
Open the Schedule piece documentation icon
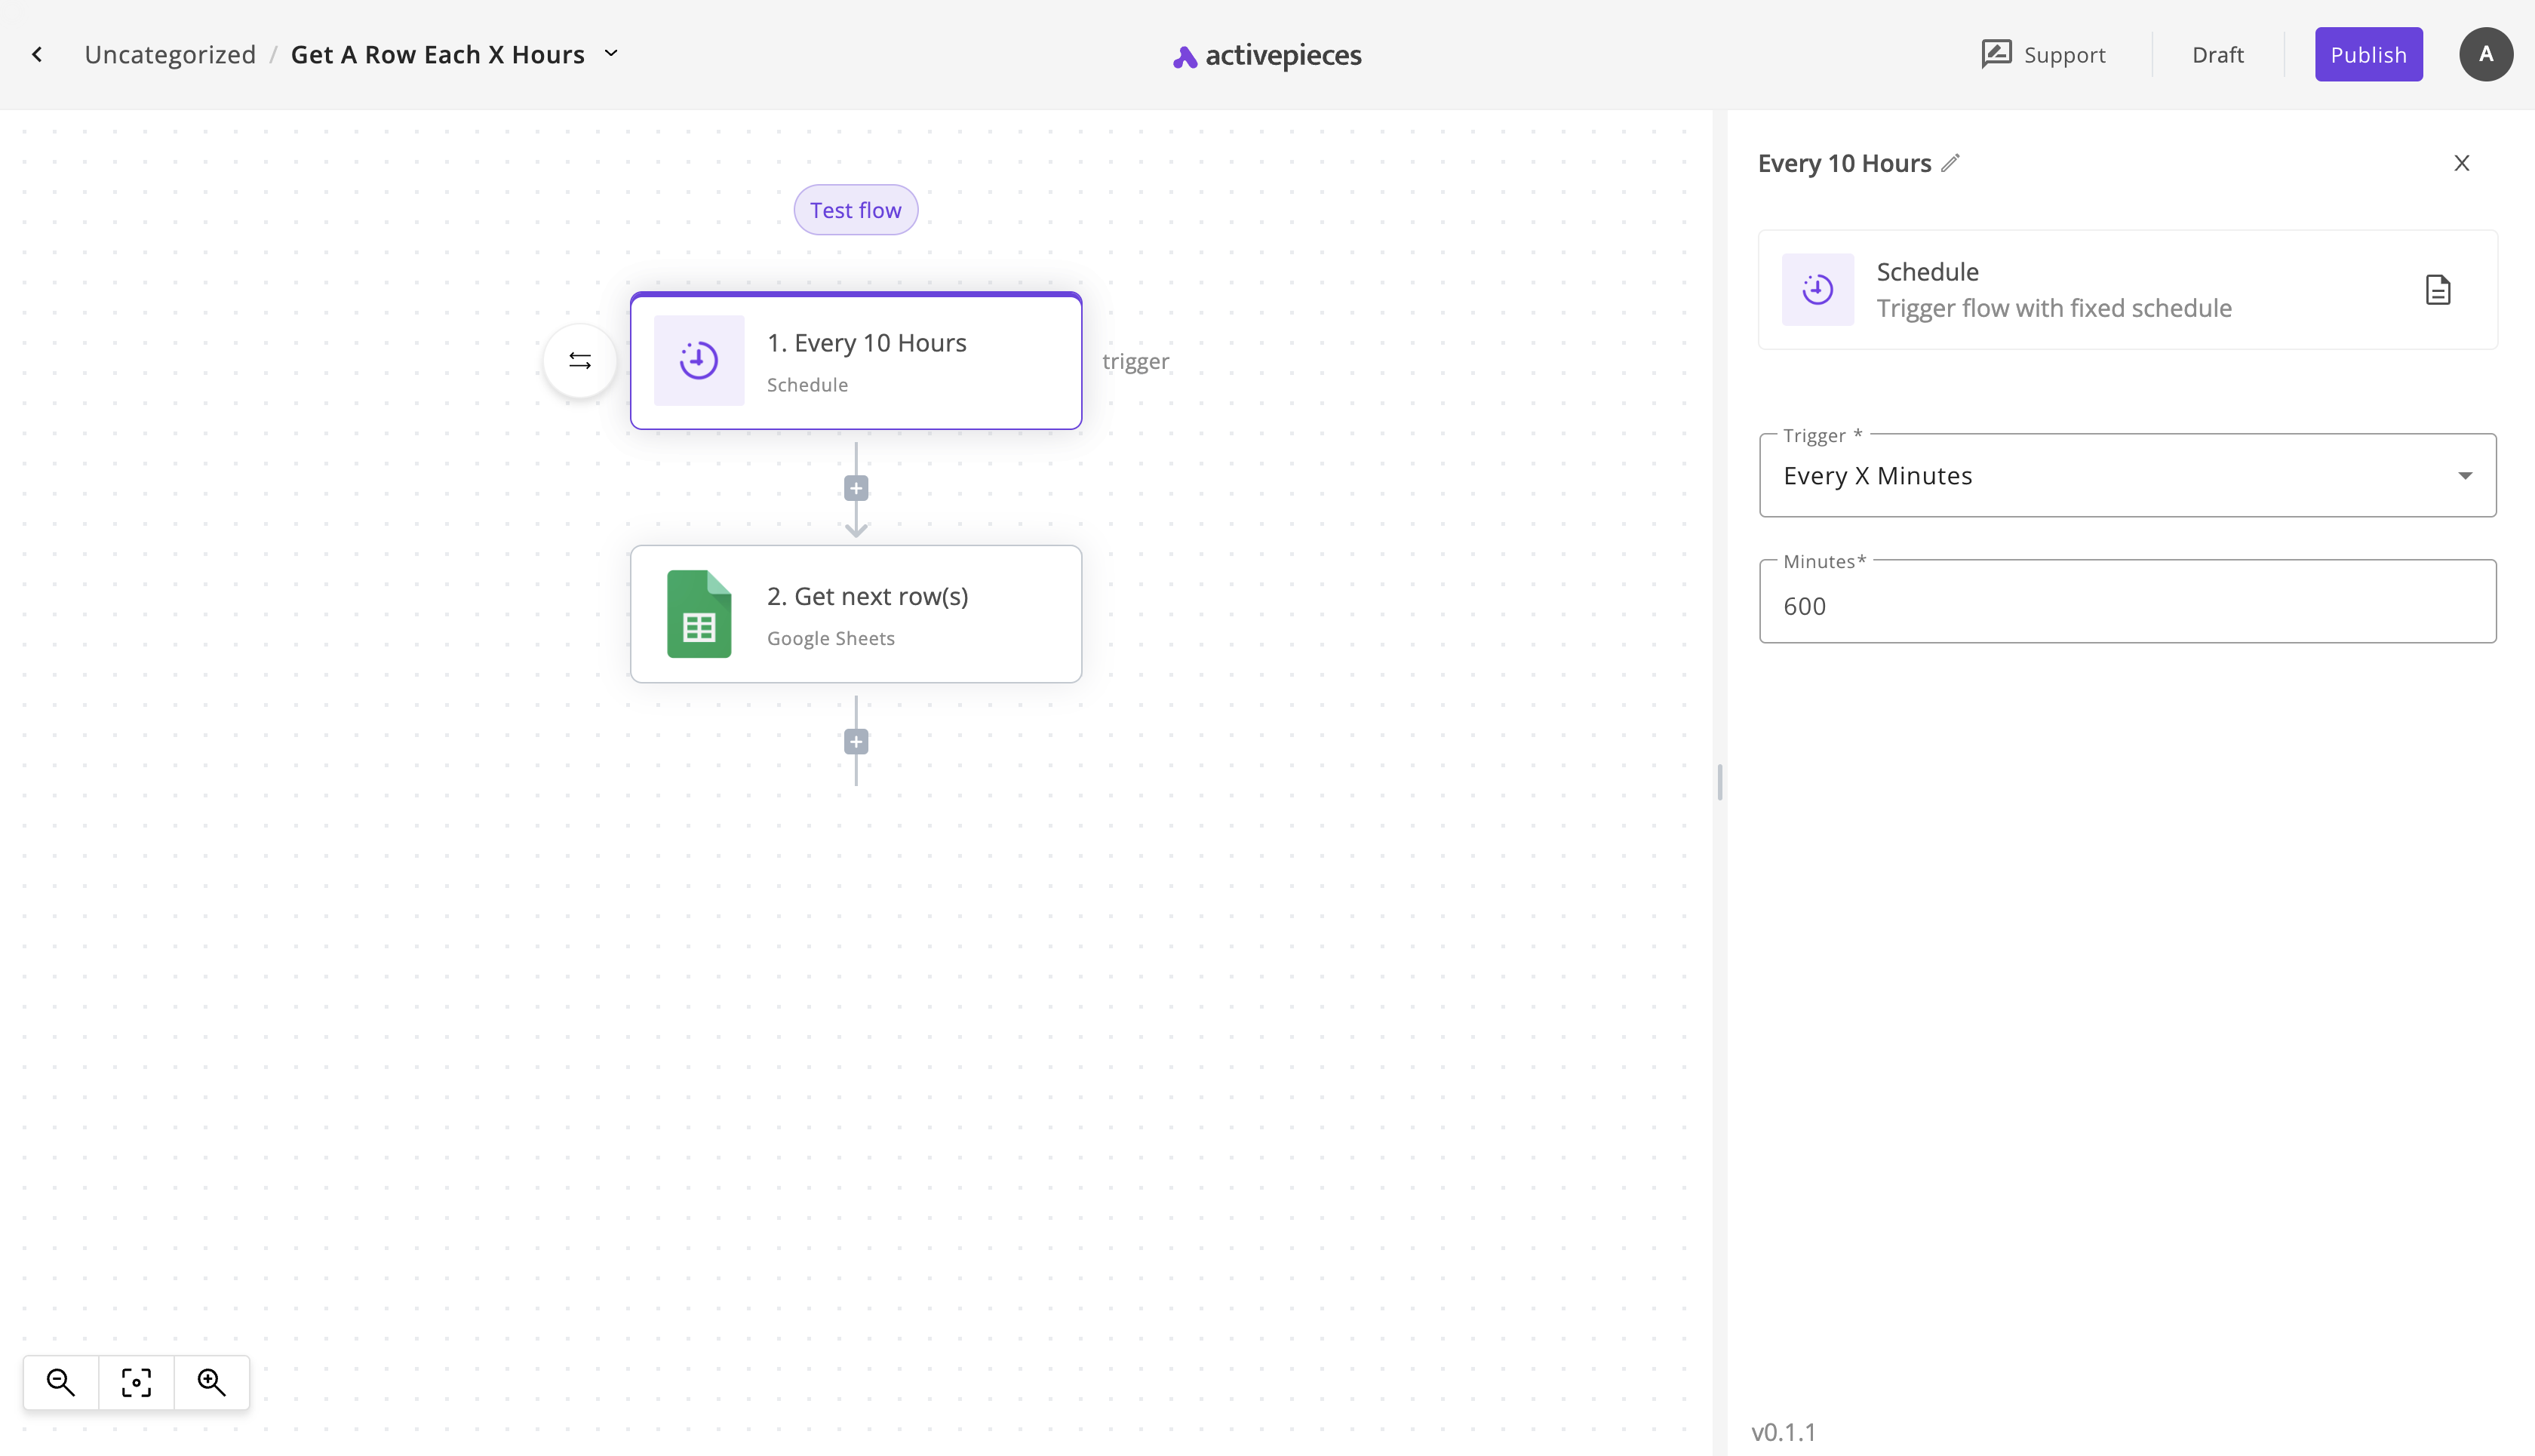(x=2438, y=290)
